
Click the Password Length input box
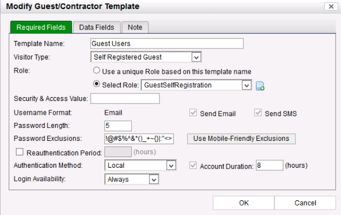click(x=118, y=126)
